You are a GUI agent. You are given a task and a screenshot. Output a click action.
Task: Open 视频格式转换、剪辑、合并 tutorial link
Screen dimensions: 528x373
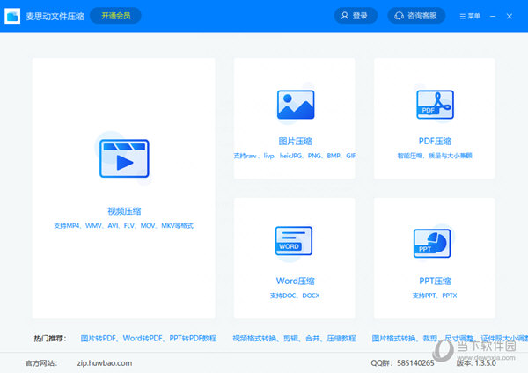(294, 338)
